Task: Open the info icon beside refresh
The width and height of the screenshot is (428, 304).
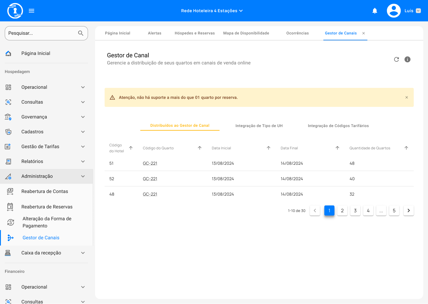Action: 407,59
